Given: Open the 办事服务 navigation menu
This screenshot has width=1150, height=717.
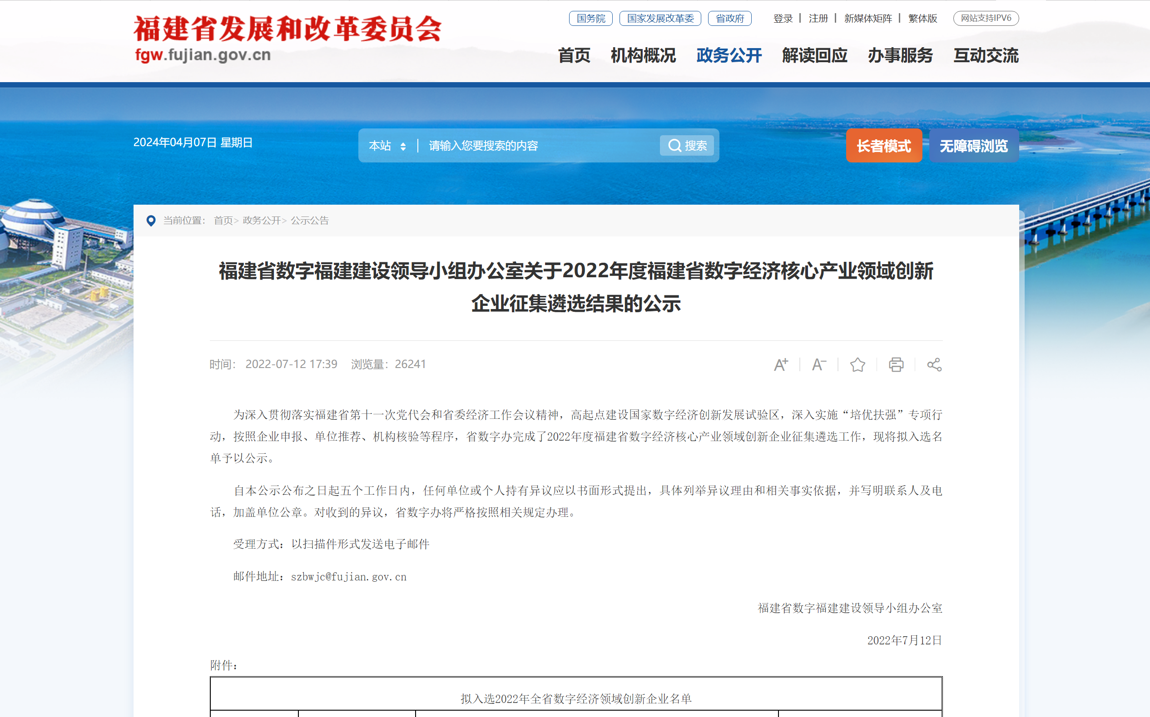Looking at the screenshot, I should coord(900,55).
